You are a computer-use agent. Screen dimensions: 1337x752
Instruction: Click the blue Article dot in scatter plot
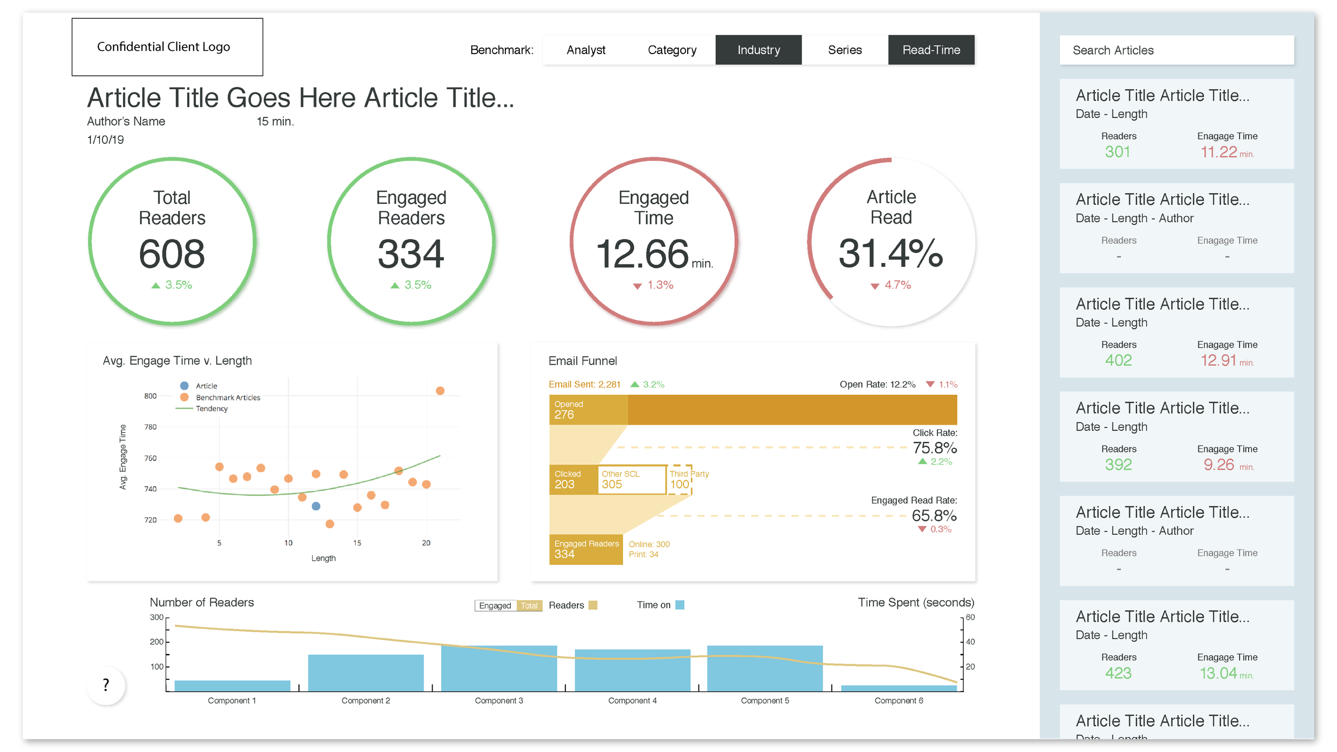[x=316, y=506]
